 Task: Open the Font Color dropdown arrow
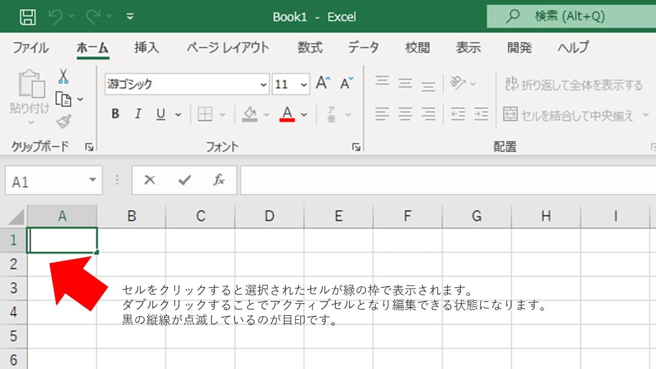point(304,115)
